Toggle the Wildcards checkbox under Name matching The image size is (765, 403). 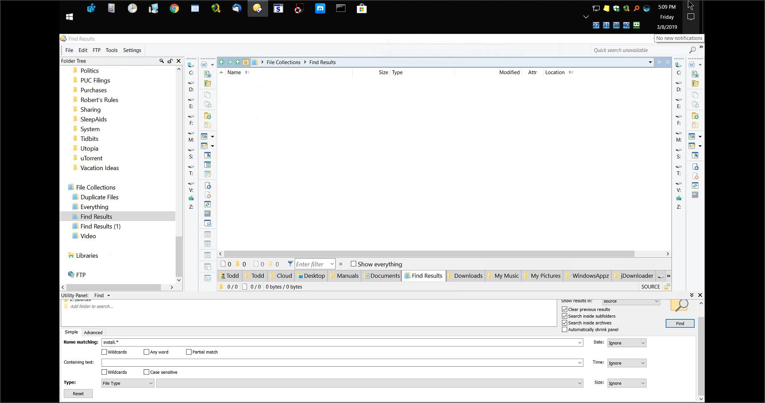pos(104,352)
